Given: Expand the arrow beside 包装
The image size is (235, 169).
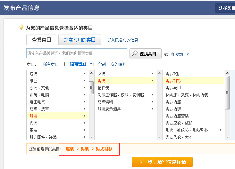Looking at the screenshot, I should click(85, 74).
